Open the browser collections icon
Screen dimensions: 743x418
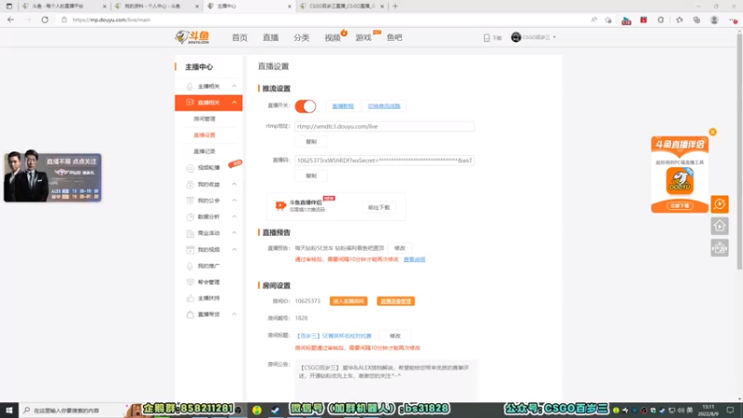[x=697, y=20]
